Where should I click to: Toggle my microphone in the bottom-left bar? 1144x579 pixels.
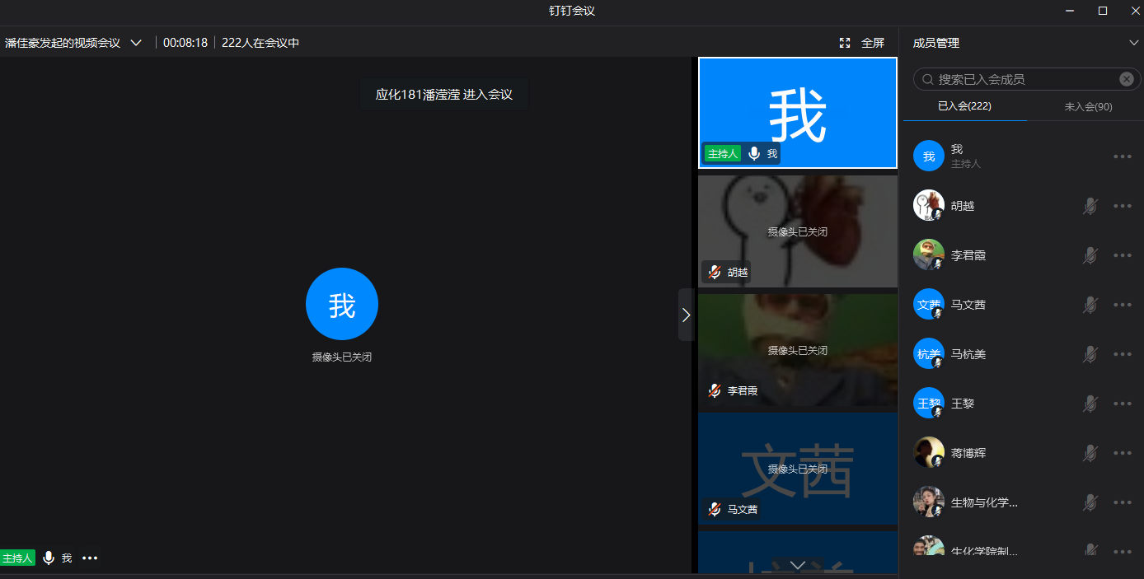click(49, 558)
